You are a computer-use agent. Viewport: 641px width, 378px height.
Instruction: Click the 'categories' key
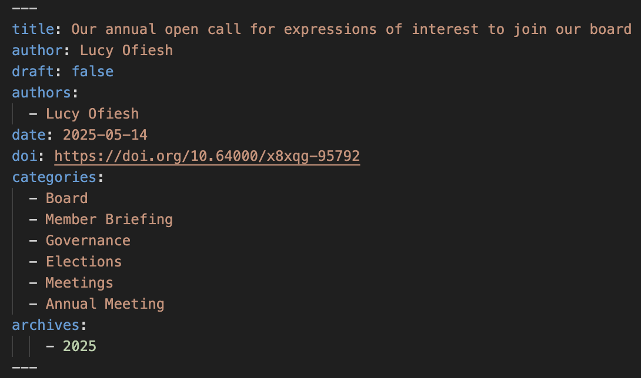click(54, 177)
